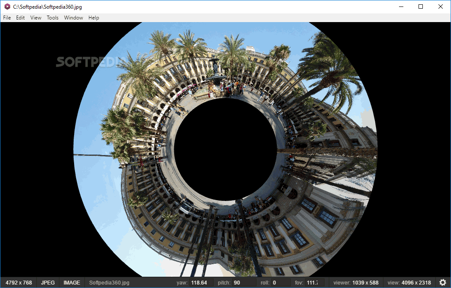Click the yaw value field 118.64
This screenshot has width=451, height=288.
[x=201, y=282]
